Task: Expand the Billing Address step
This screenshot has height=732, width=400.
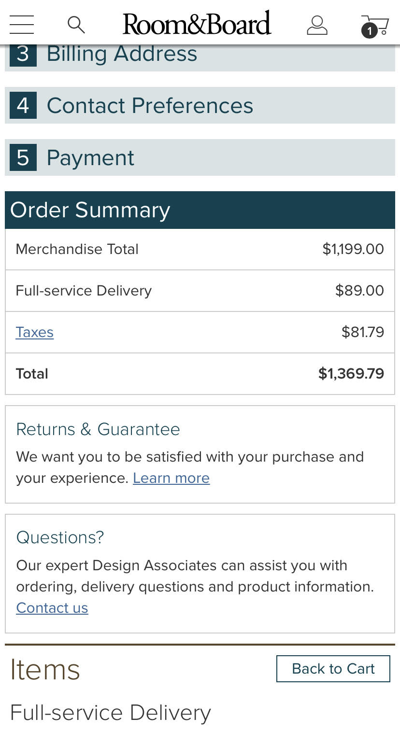Action: [122, 54]
